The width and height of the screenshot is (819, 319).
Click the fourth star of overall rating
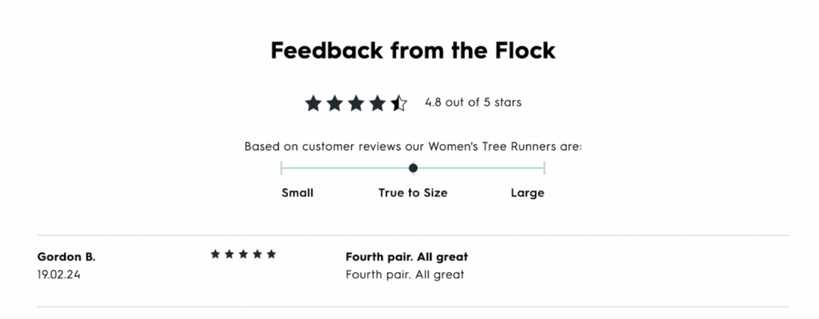(378, 103)
